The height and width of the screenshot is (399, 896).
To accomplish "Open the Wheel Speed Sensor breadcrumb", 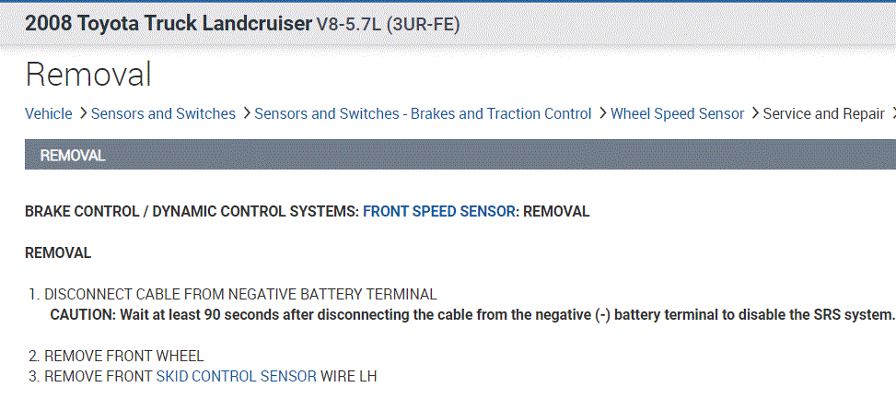I will click(x=677, y=113).
